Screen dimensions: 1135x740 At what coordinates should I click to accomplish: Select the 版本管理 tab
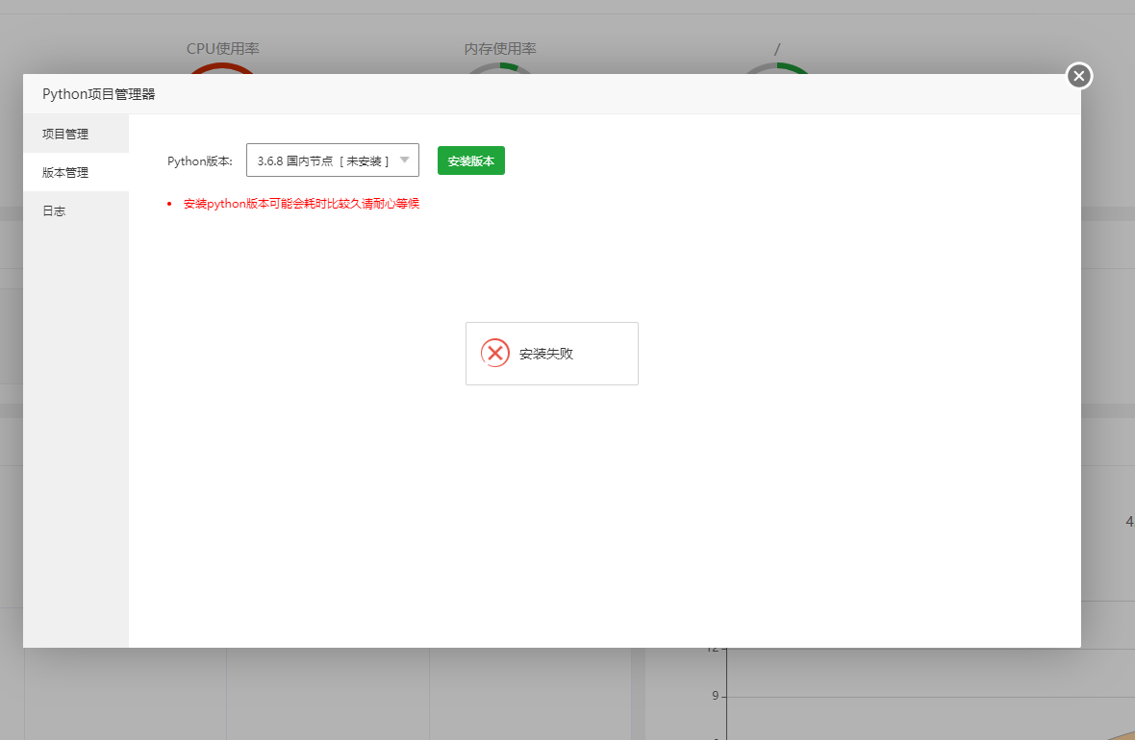[76, 172]
